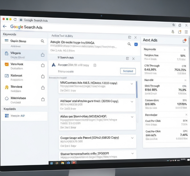Click the Conversion metric label
The height and width of the screenshot is (176, 190).
[152, 100]
